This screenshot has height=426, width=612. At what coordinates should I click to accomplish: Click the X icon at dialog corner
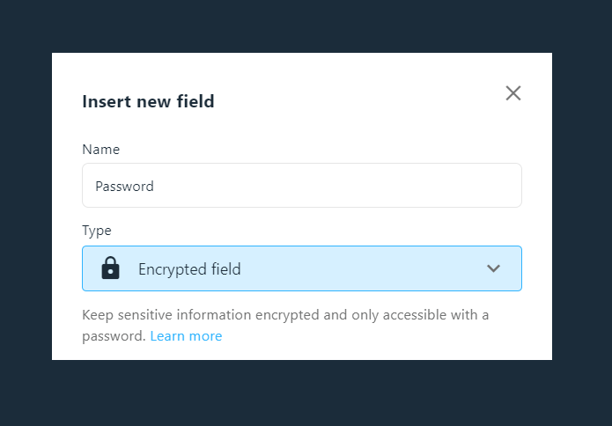pos(512,93)
